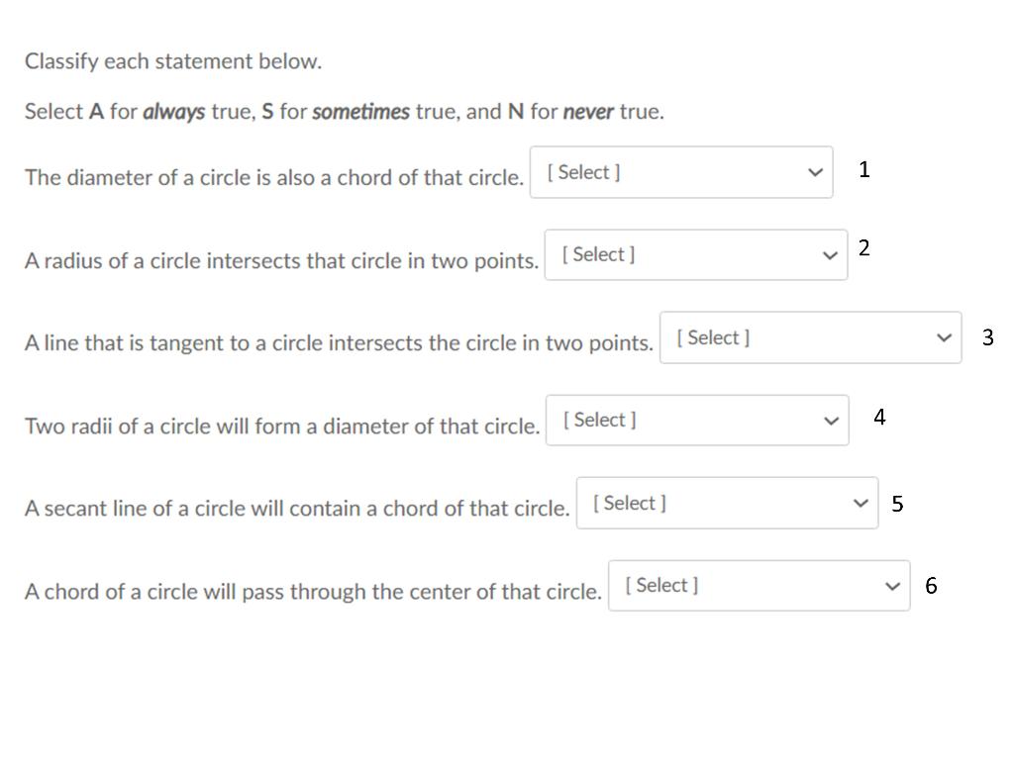
Task: Click the "Classify each statement below." heading
Action: click(173, 61)
